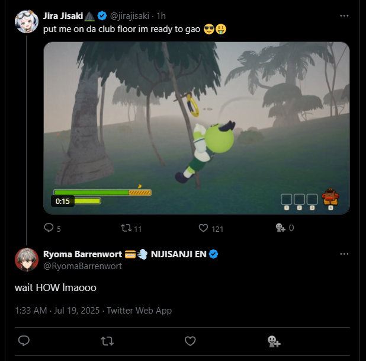Like Jira Jisaki's tweet with 121 likes
This screenshot has height=361, width=366.
203,228
